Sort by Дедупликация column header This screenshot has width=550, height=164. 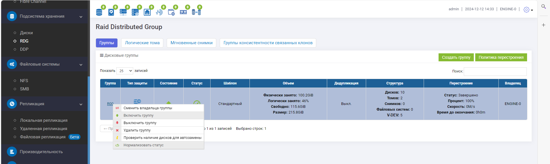tap(346, 83)
